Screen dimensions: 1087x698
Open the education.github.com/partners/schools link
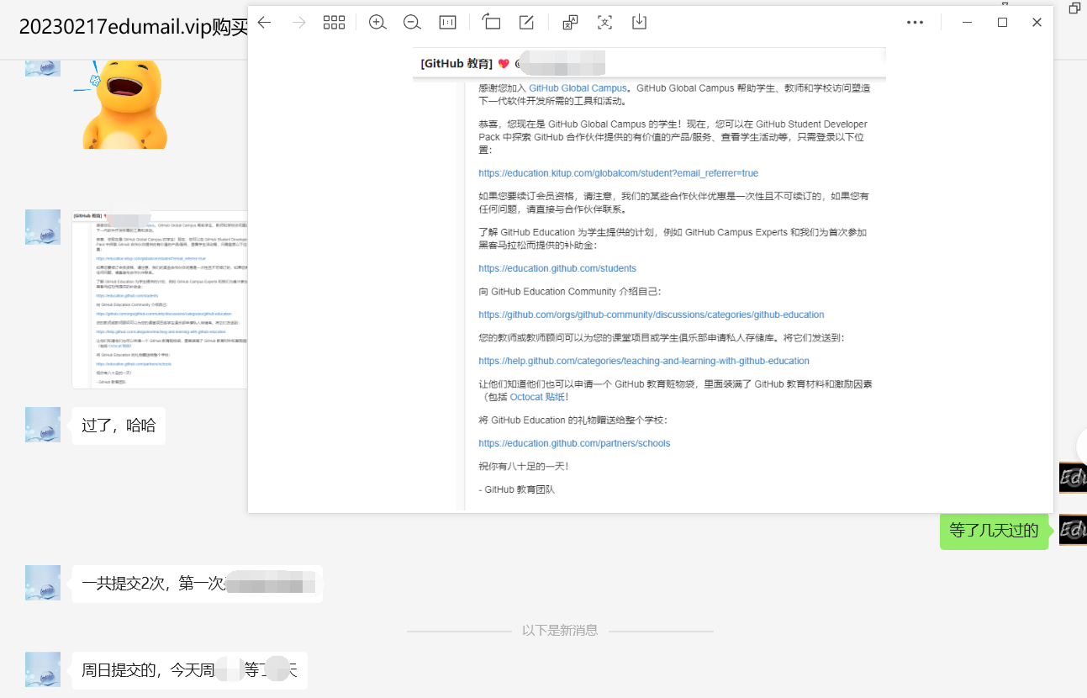pyautogui.click(x=574, y=443)
